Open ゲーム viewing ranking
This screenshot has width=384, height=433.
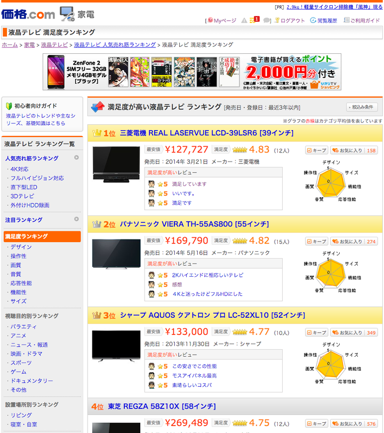18,372
